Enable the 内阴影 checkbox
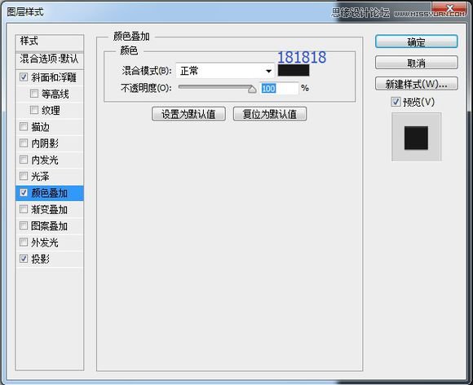Screen dimensions: 473x385 pyautogui.click(x=24, y=143)
